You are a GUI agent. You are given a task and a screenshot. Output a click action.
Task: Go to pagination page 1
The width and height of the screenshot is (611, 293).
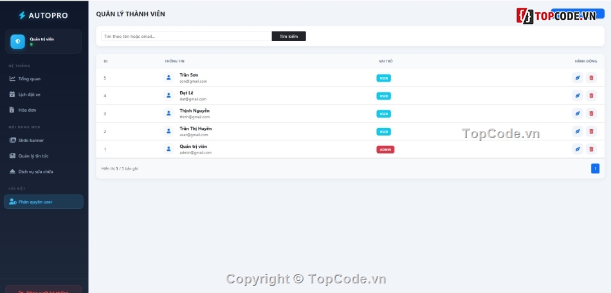pos(595,168)
